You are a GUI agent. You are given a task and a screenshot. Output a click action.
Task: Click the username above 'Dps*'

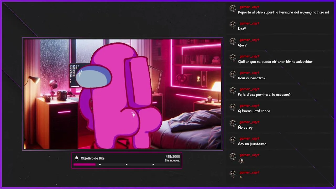(249, 24)
